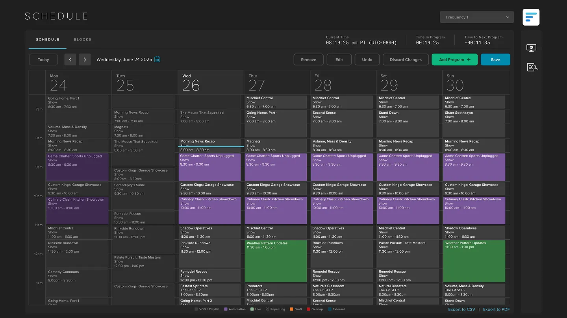Go to the next week arrow

tap(85, 59)
